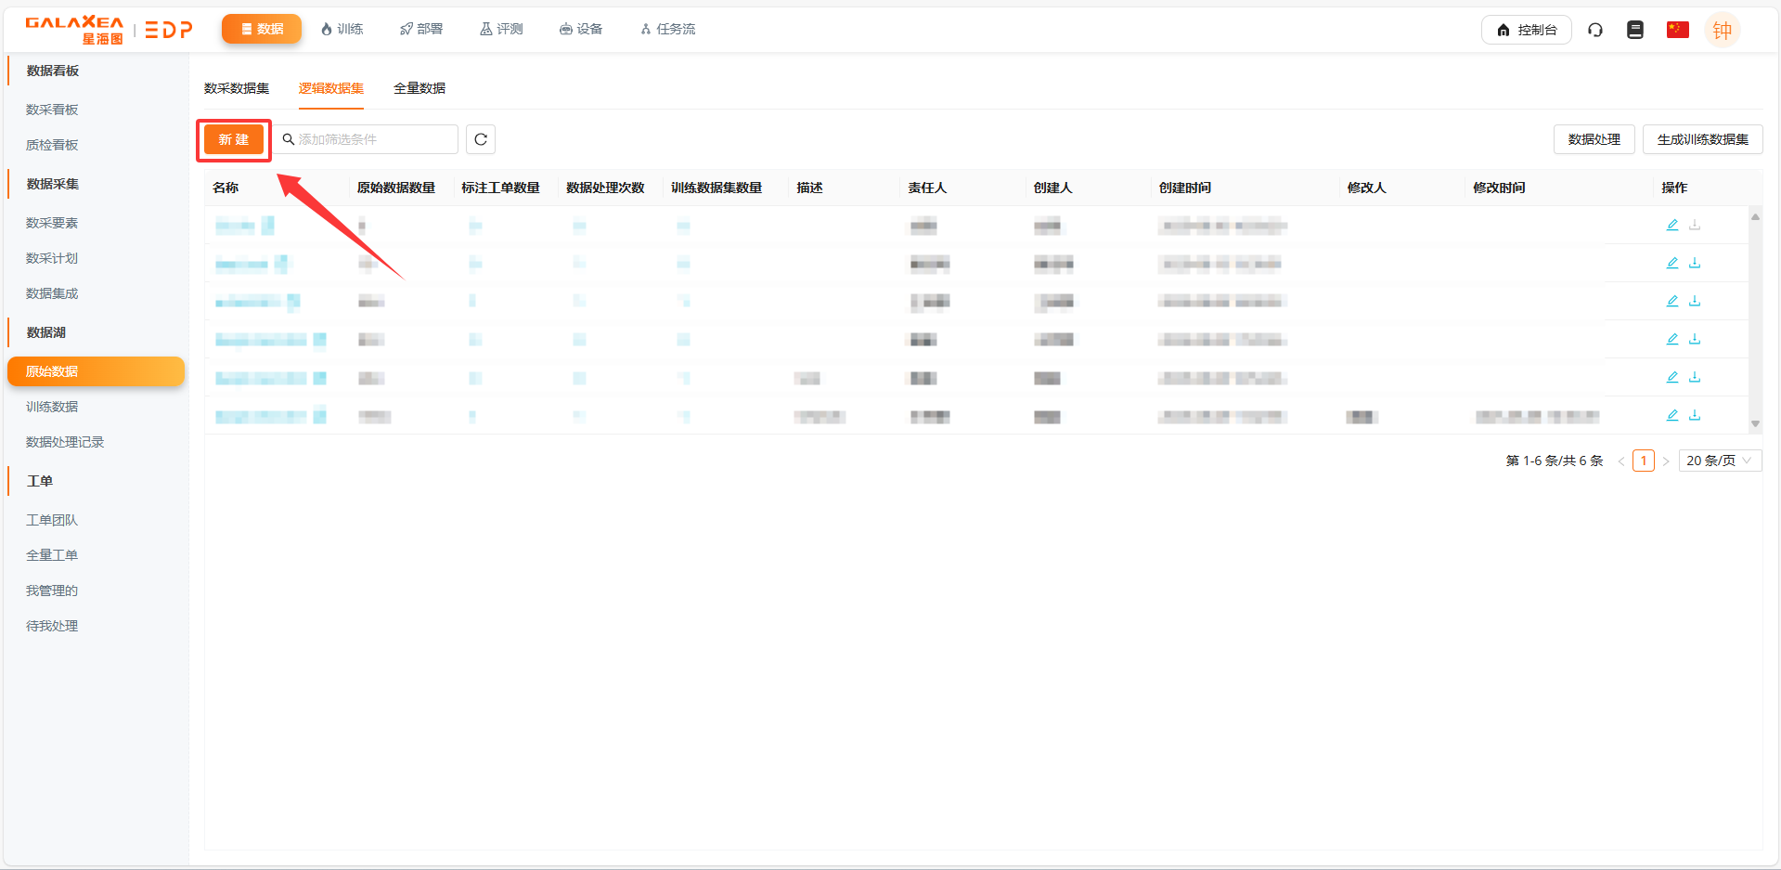The height and width of the screenshot is (870, 1781).
Task: Open the 训练 top navigation menu
Action: click(x=342, y=30)
